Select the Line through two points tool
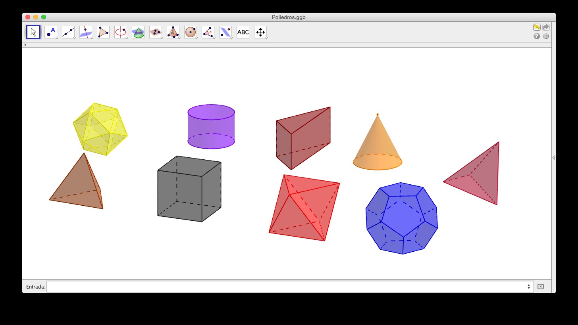The image size is (578, 325). 68,32
